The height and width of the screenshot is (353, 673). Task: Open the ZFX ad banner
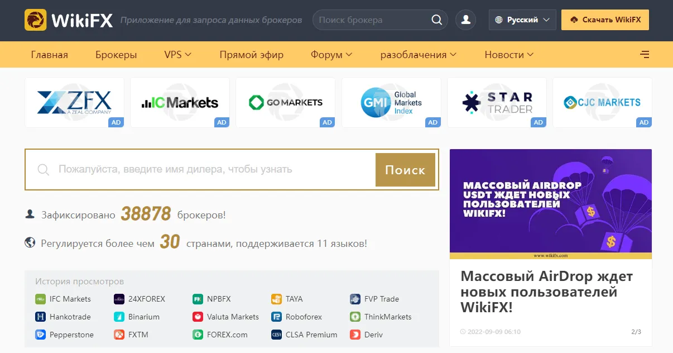tap(74, 103)
